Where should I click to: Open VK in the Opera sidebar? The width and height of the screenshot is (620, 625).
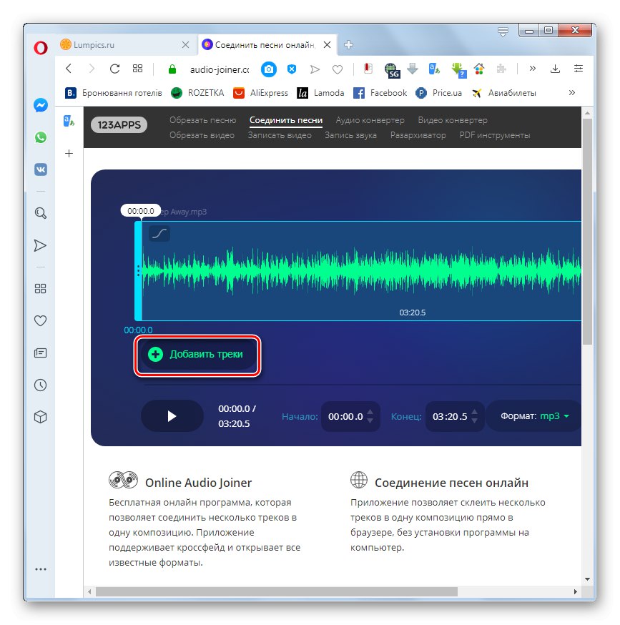click(40, 169)
